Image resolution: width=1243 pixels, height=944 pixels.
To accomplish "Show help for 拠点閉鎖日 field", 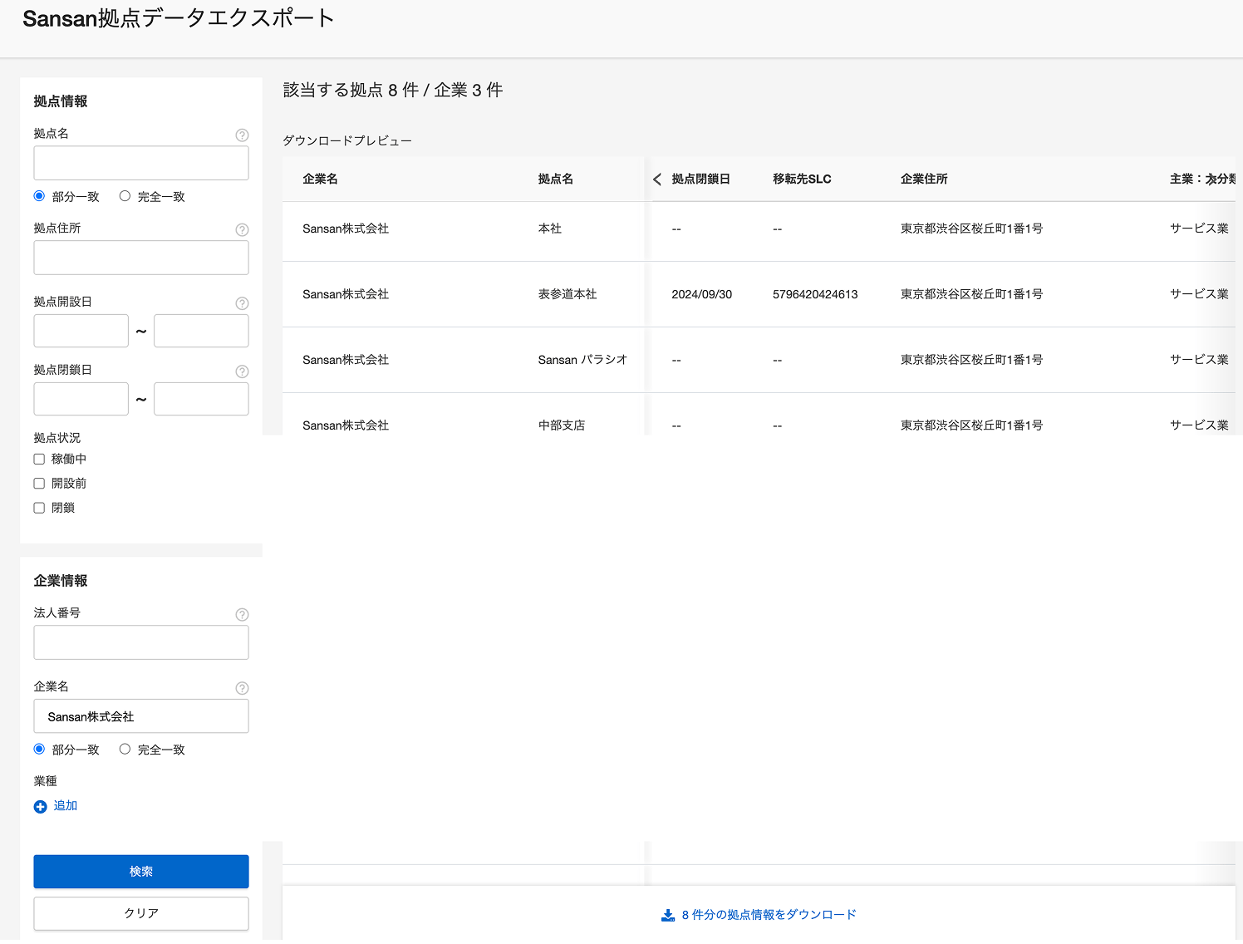I will click(x=242, y=371).
